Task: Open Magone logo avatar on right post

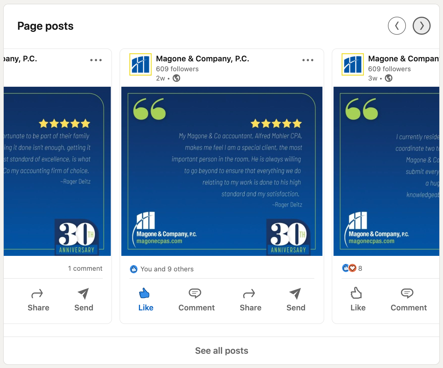Action: pos(353,64)
